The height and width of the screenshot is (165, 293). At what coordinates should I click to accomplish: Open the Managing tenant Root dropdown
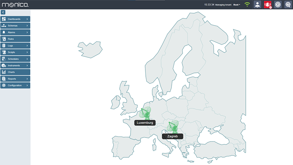pyautogui.click(x=237, y=5)
